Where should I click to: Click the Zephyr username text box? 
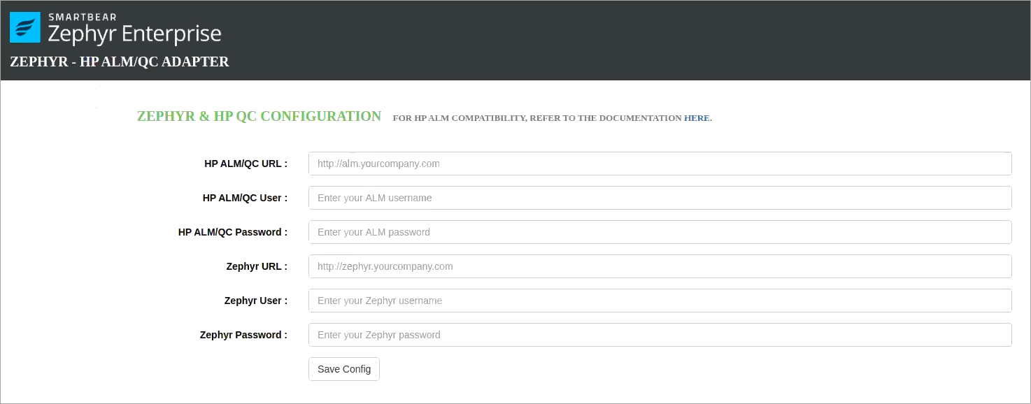click(x=660, y=301)
